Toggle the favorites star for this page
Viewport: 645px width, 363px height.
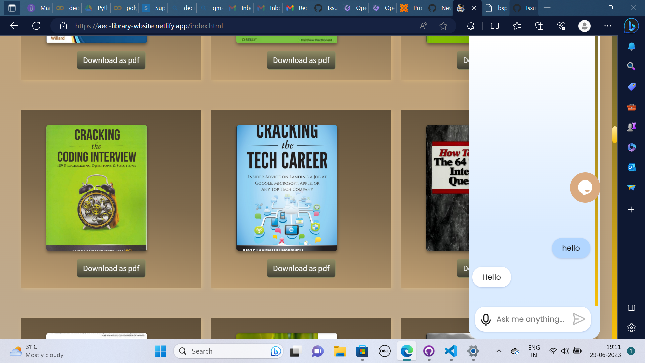click(443, 26)
